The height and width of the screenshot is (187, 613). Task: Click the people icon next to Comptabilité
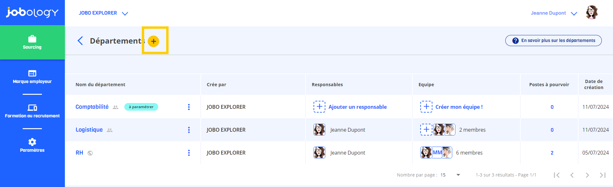(x=116, y=107)
